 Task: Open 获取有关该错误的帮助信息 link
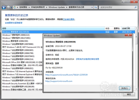[87, 59]
